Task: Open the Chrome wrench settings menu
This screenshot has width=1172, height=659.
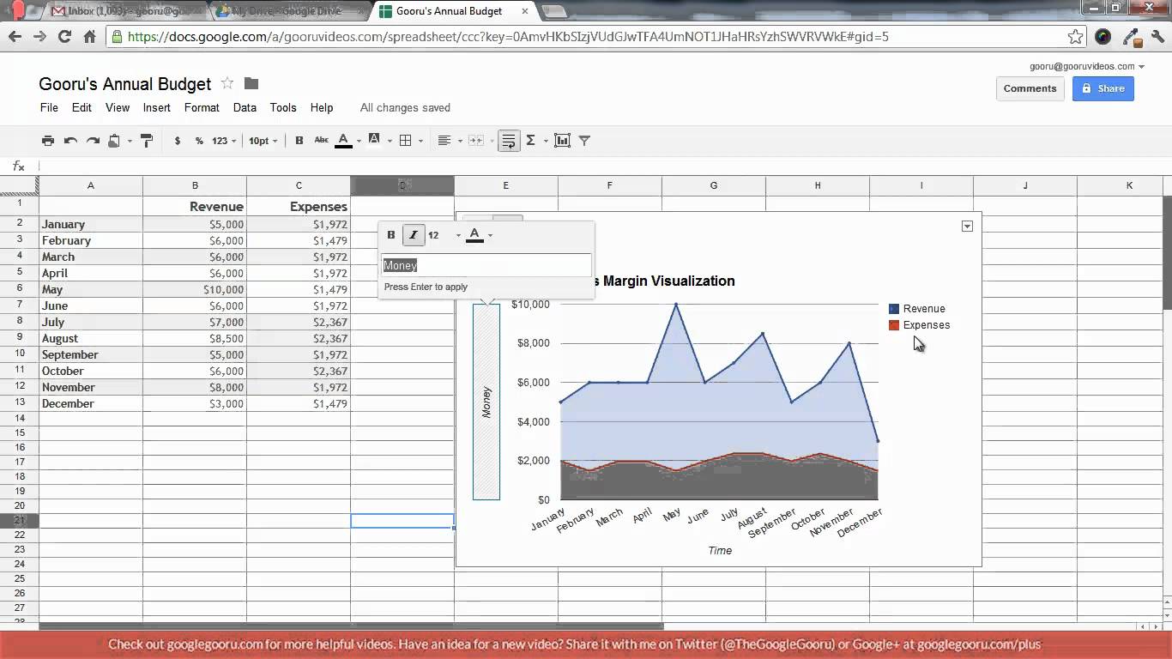Action: click(x=1157, y=37)
